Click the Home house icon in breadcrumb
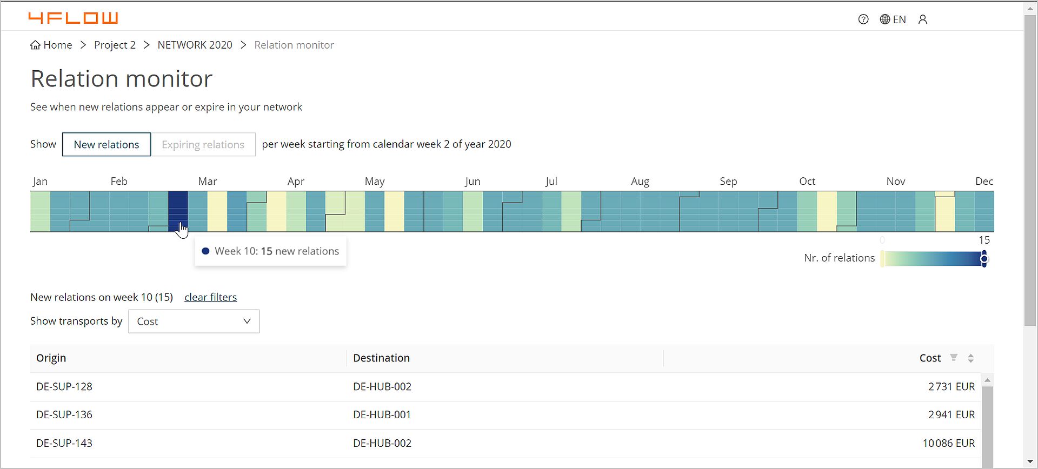The width and height of the screenshot is (1038, 469). (x=35, y=45)
